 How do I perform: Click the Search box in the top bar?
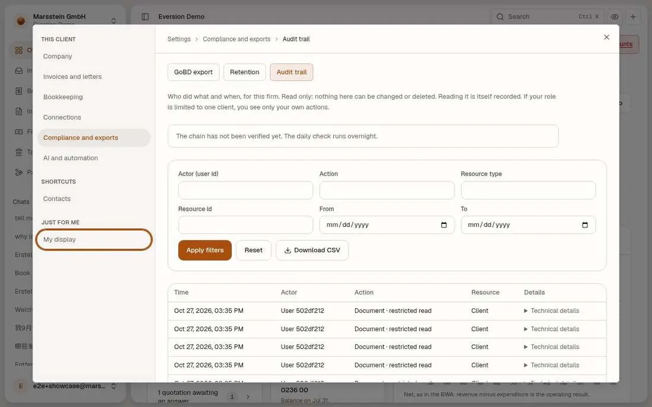(x=547, y=17)
